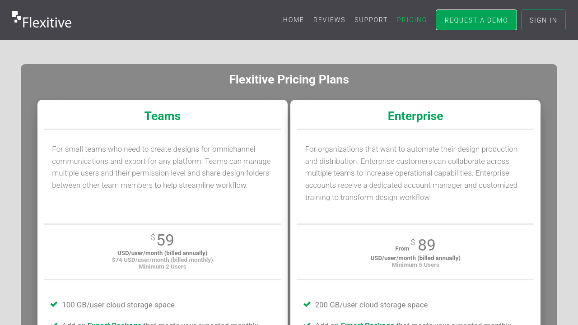Image resolution: width=578 pixels, height=325 pixels.
Task: Select the Pricing nav item
Action: (412, 20)
